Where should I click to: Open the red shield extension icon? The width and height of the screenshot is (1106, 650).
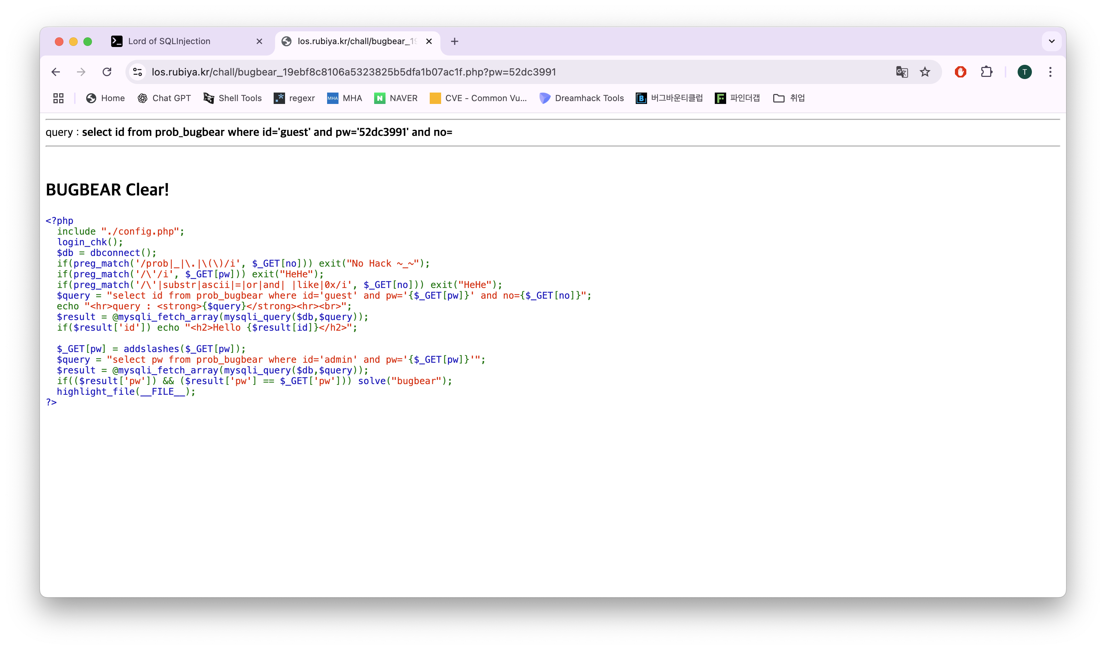tap(960, 72)
